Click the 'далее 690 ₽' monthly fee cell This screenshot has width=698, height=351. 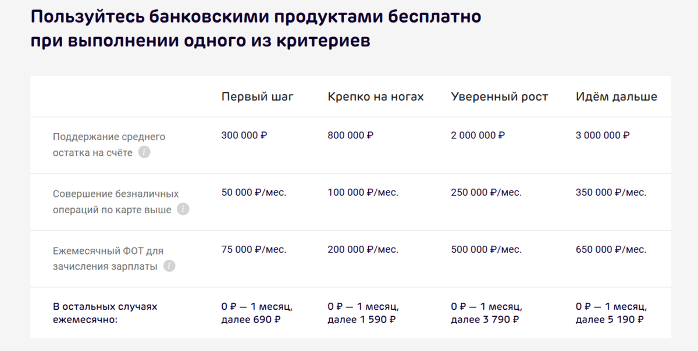[251, 320]
